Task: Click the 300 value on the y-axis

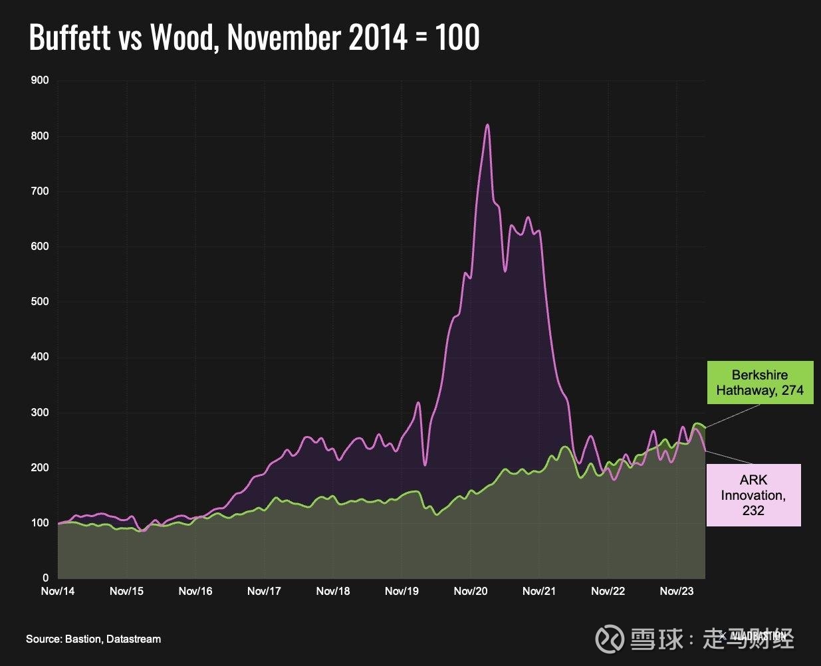Action: (41, 413)
